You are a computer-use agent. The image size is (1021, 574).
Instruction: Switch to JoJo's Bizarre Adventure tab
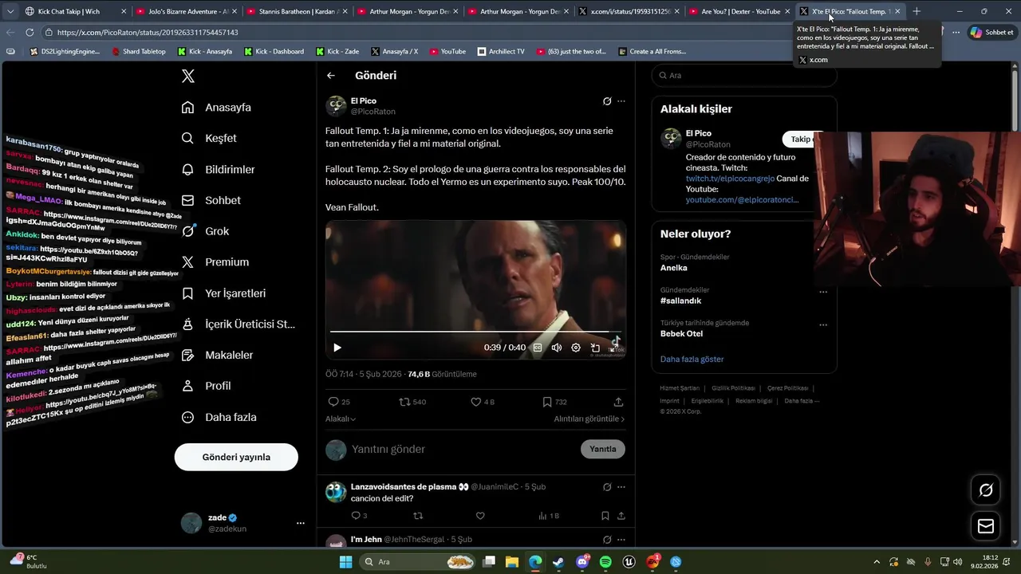186,11
